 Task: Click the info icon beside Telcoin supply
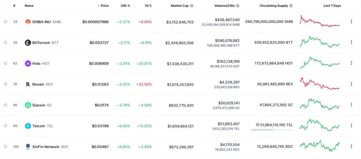(x=258, y=125)
